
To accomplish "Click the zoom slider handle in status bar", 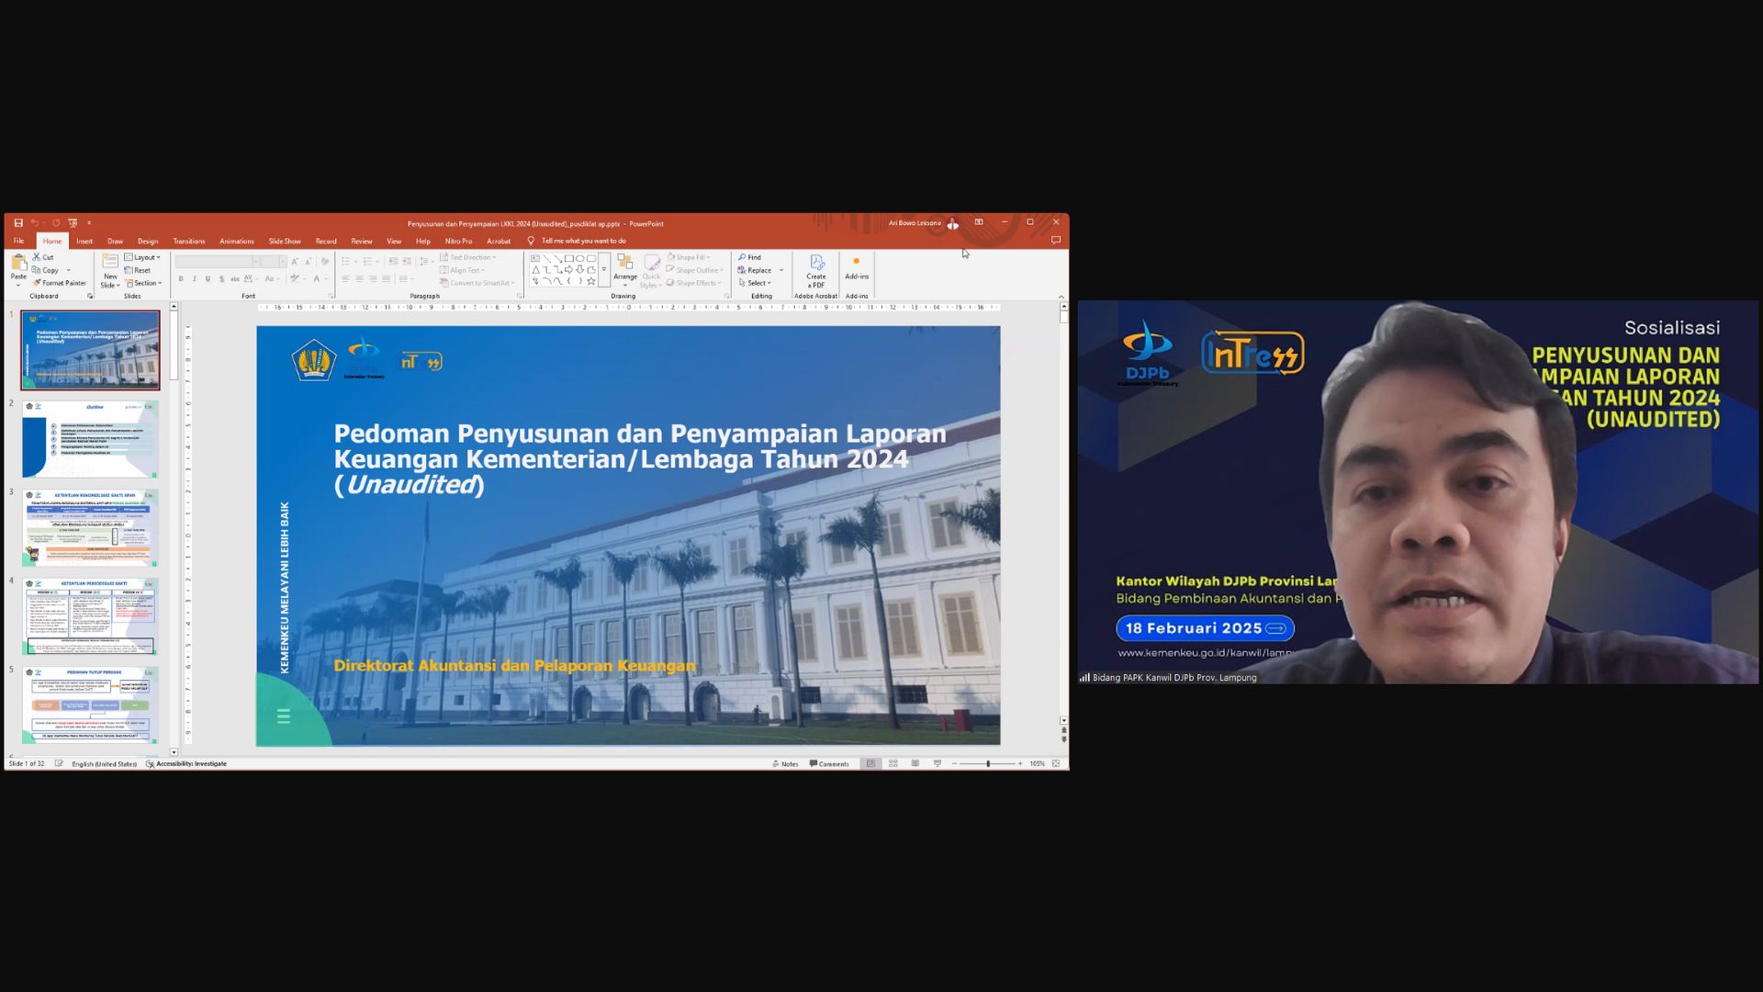I will coord(988,763).
